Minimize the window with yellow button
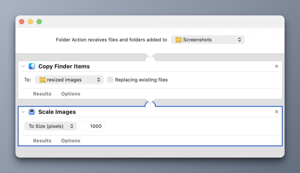 pos(30,22)
